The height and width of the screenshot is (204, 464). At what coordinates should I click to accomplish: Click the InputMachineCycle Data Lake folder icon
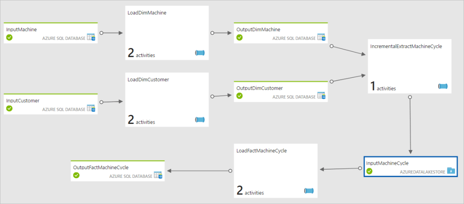tap(450, 171)
